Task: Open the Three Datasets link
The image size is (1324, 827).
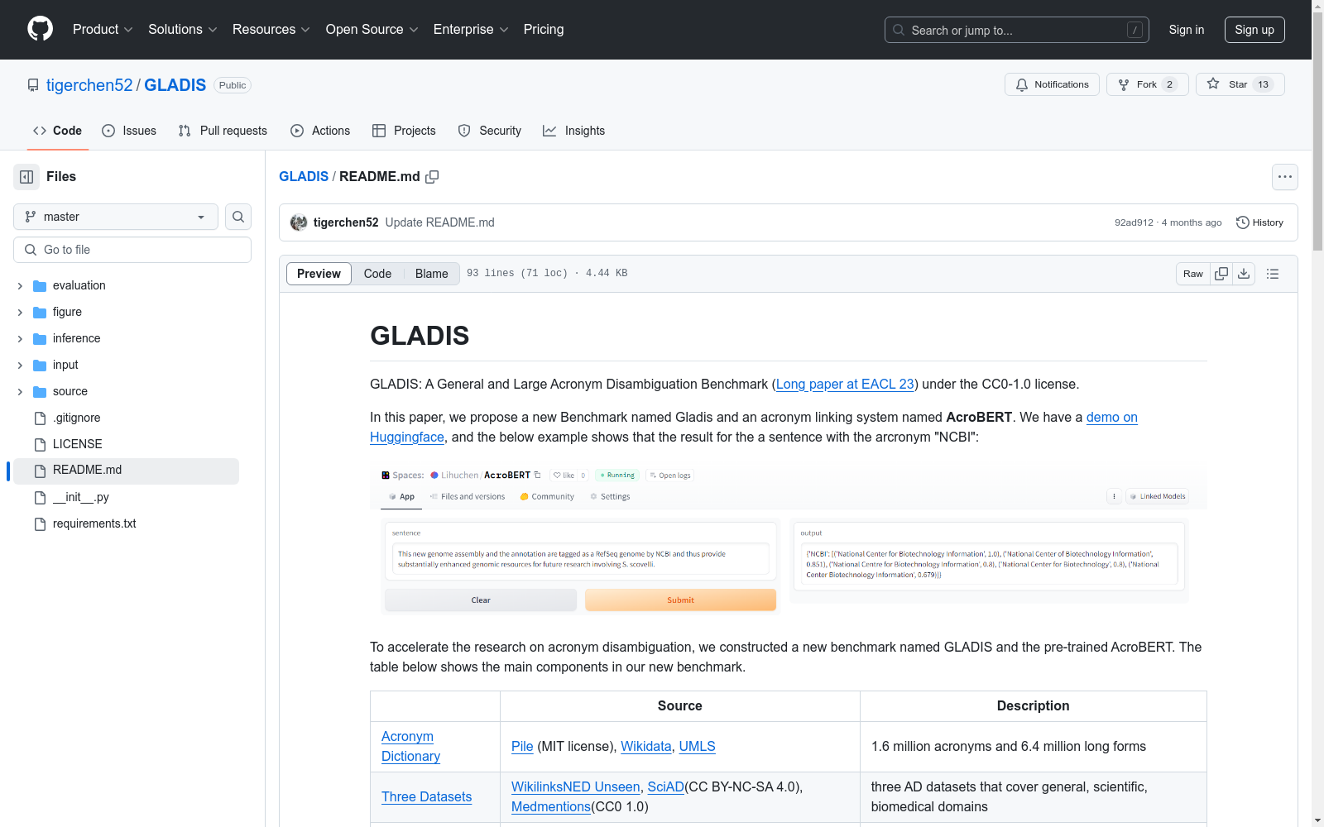Action: (x=426, y=797)
